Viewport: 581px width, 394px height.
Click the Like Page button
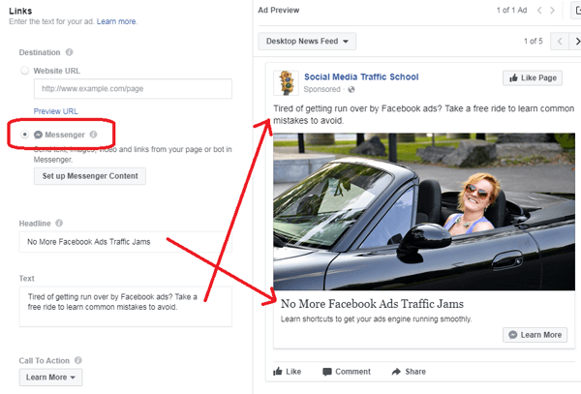(x=533, y=77)
